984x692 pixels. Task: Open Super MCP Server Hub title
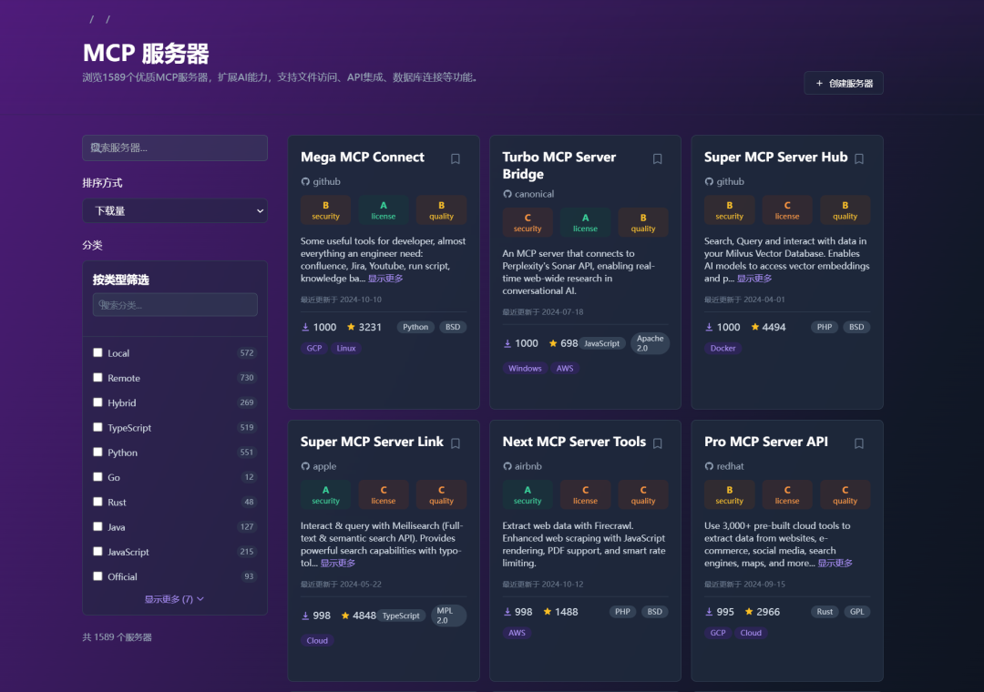(x=775, y=158)
